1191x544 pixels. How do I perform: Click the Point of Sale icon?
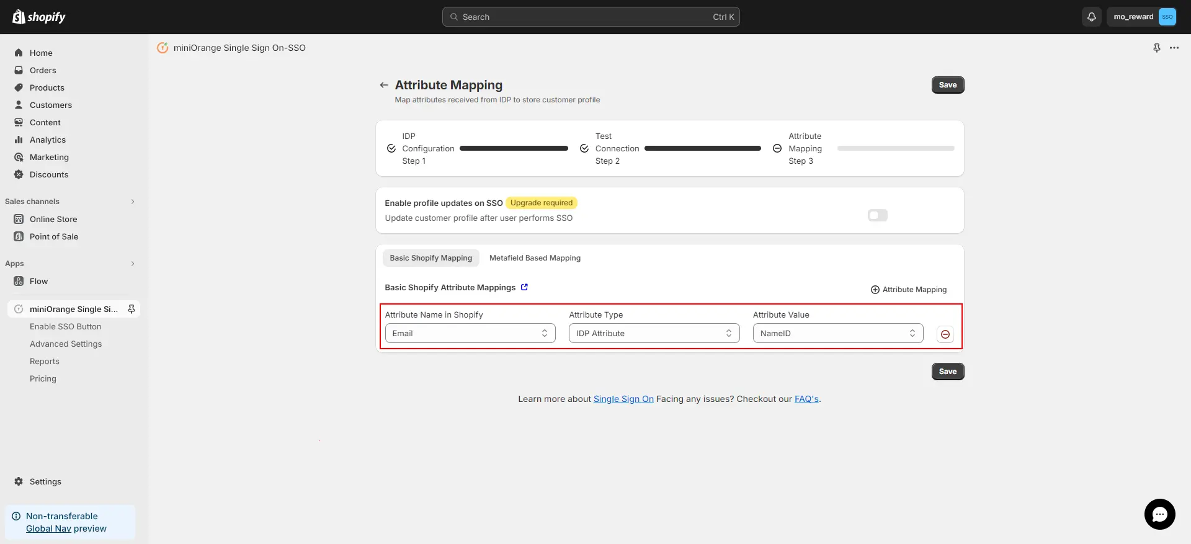point(19,236)
